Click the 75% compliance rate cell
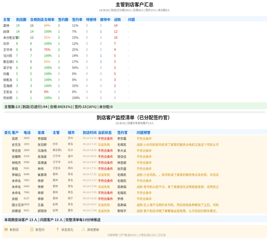This screenshot has height=247, width=269. [x=47, y=50]
